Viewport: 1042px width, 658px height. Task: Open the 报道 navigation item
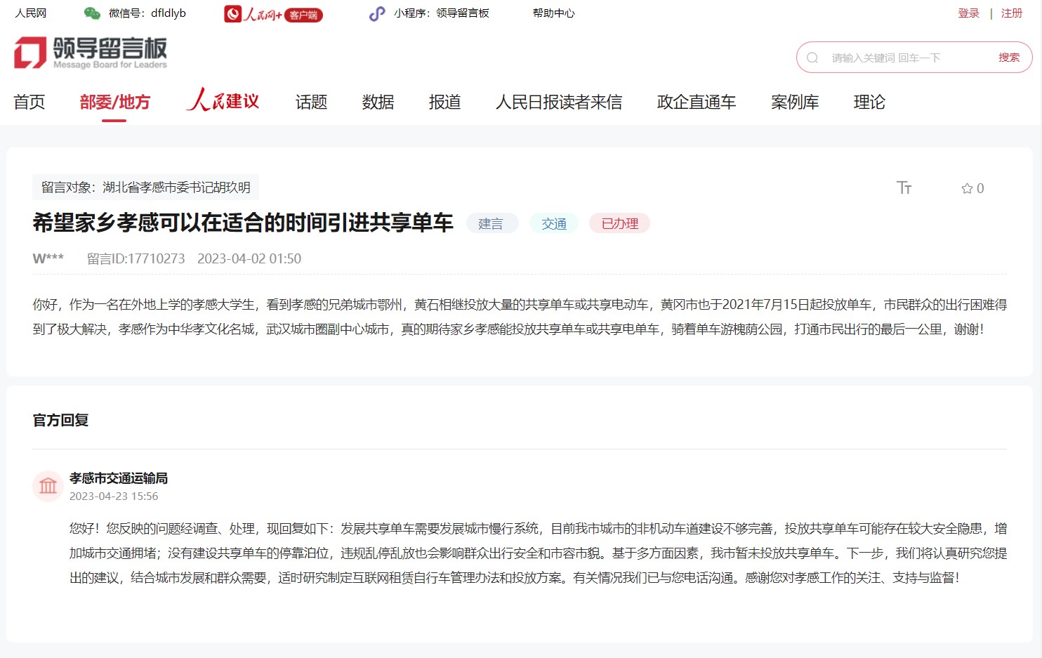(x=444, y=103)
